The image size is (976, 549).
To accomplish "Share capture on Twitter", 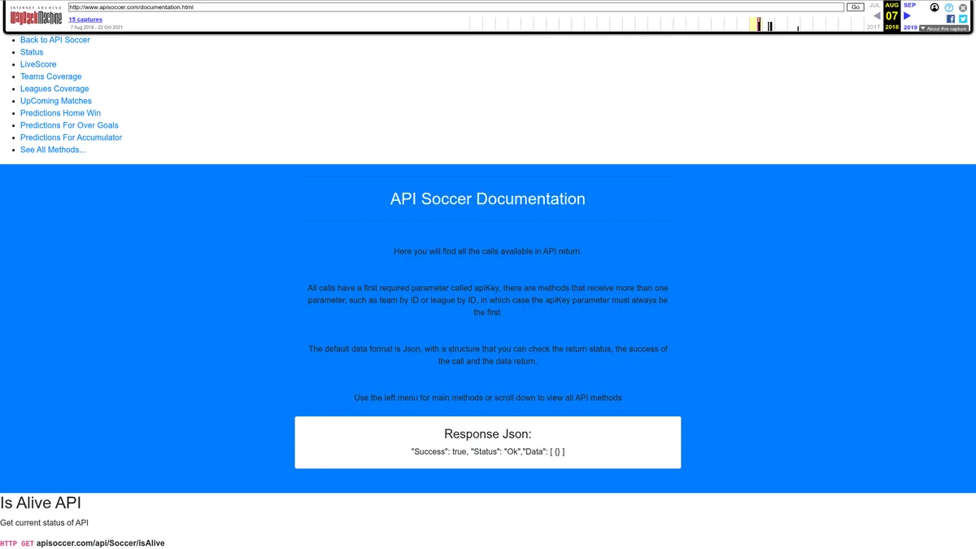I will pyautogui.click(x=963, y=19).
